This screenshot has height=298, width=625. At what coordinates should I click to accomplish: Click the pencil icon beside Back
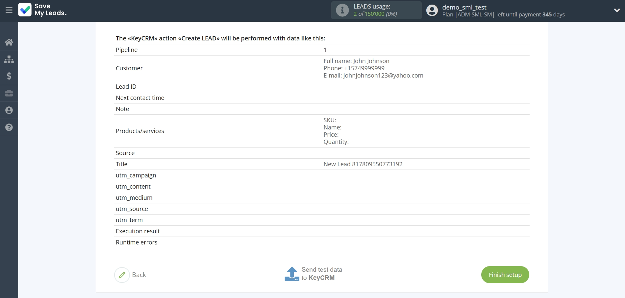[122, 275]
